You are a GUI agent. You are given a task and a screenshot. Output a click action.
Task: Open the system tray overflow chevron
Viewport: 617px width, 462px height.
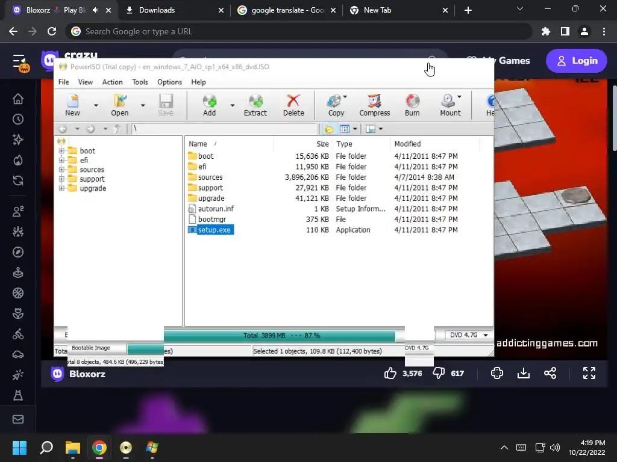pos(504,448)
